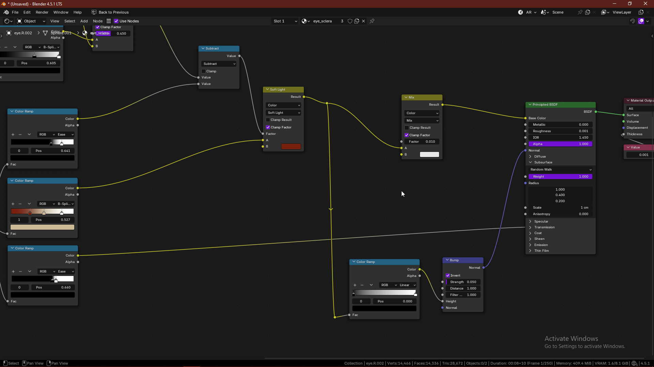This screenshot has width=654, height=367.
Task: Add a color stop in bottom-right Color Ramp
Action: point(355,285)
